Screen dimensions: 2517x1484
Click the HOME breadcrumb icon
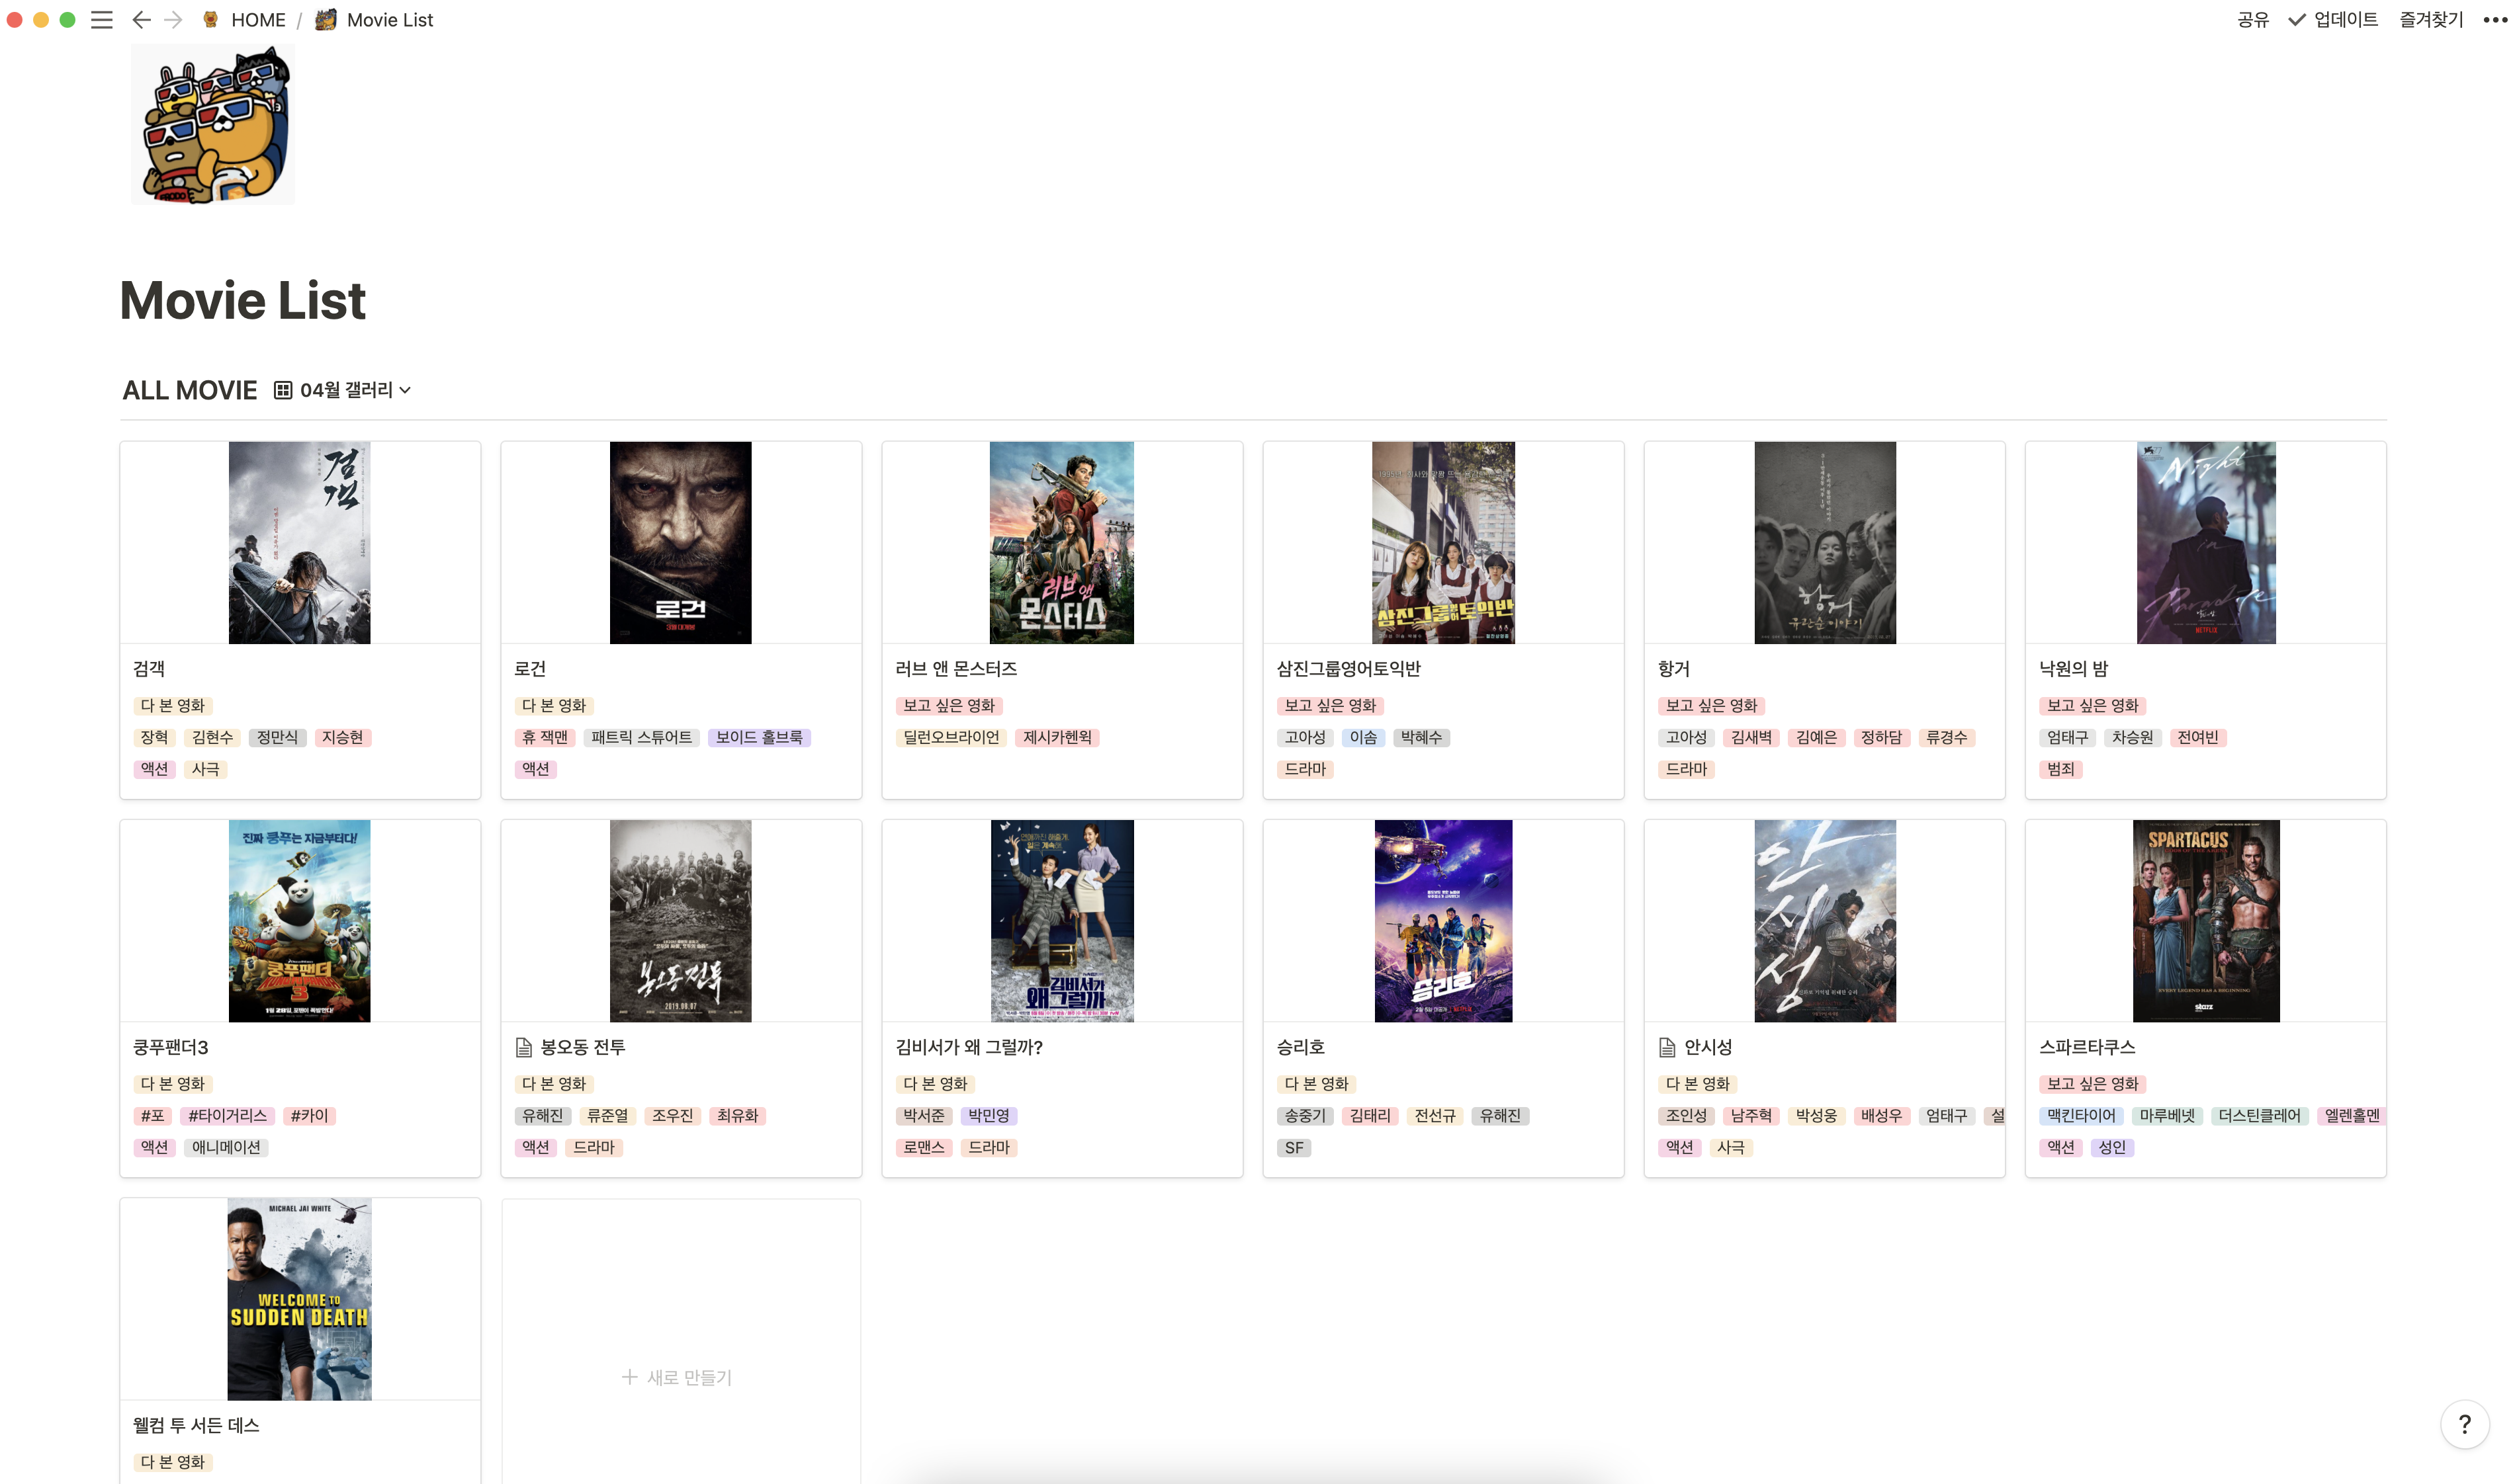pos(211,20)
